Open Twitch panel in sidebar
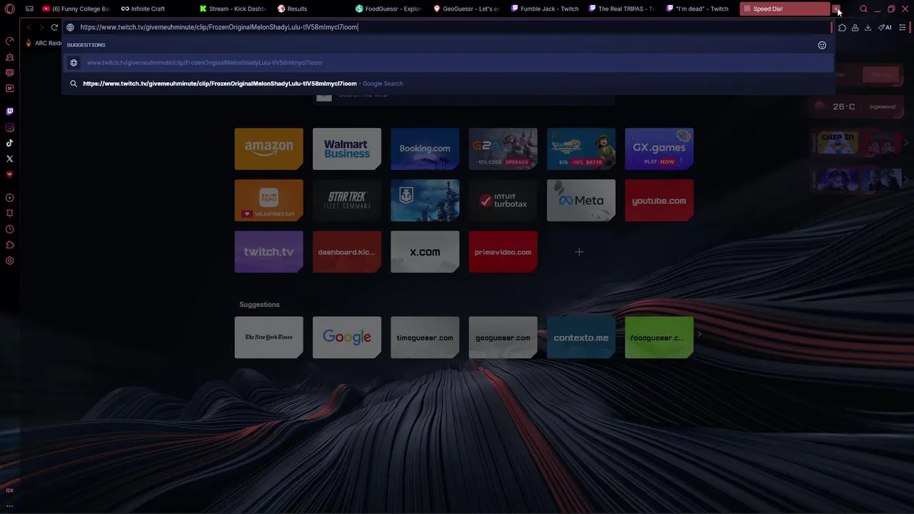The width and height of the screenshot is (914, 514). click(9, 111)
